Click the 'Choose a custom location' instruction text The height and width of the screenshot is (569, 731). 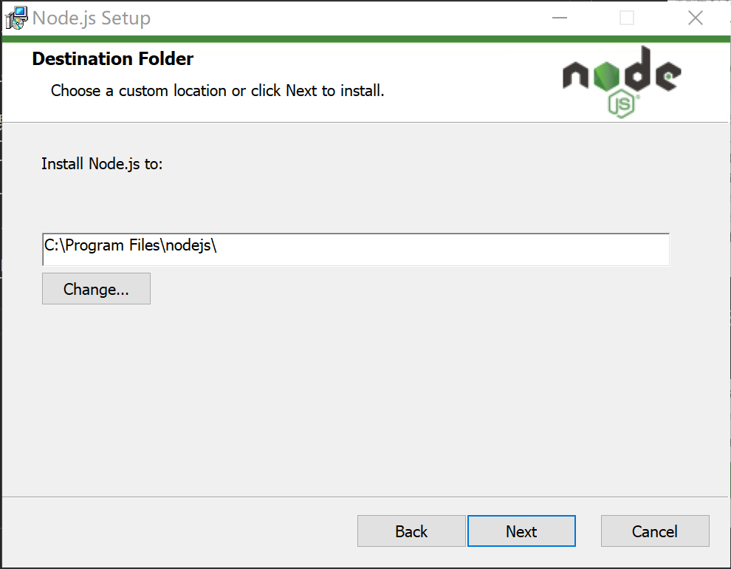pos(217,90)
